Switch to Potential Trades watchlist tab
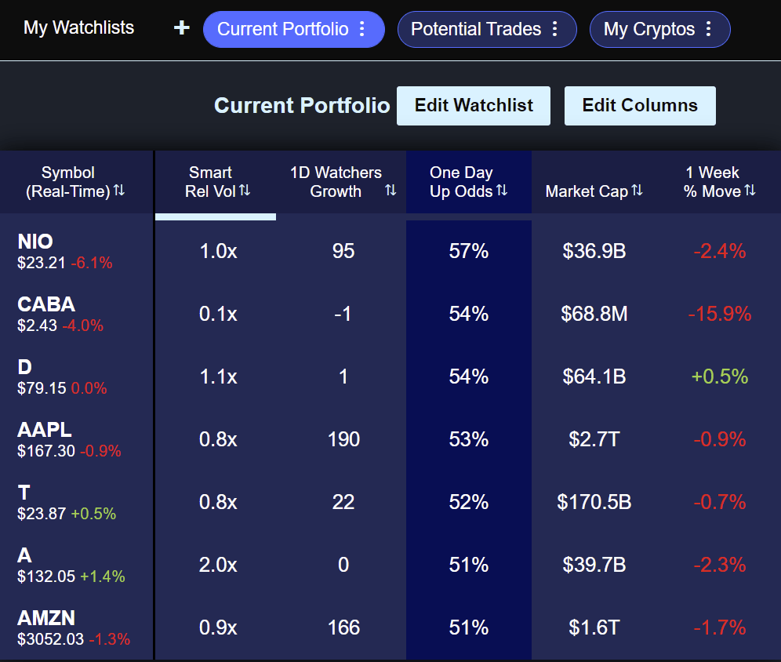781x662 pixels. [476, 29]
